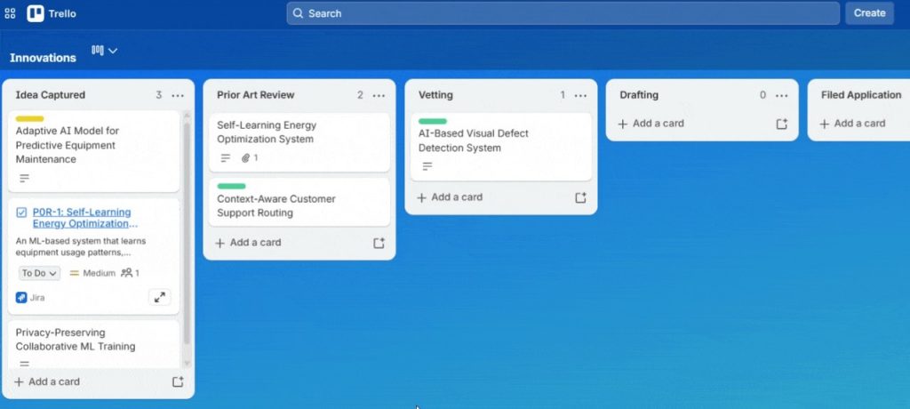Open Idea Captured list actions menu
Viewport: 910px width, 409px height.
point(178,95)
